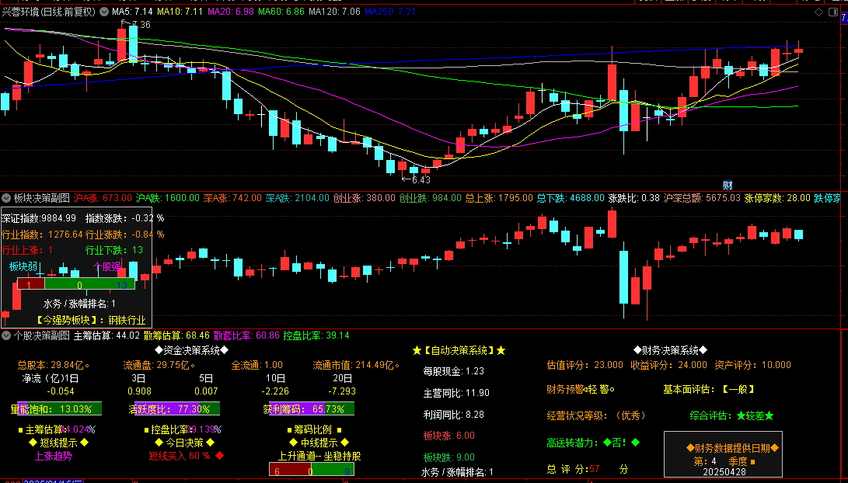Click the circle icon beside 个股决策副图 title
This screenshot has height=483, width=848.
click(6, 335)
